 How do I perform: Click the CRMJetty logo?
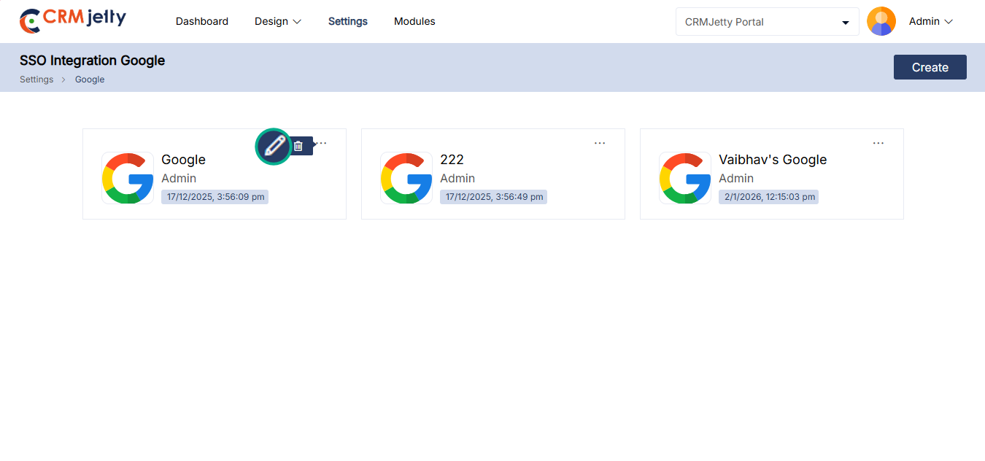click(x=73, y=21)
